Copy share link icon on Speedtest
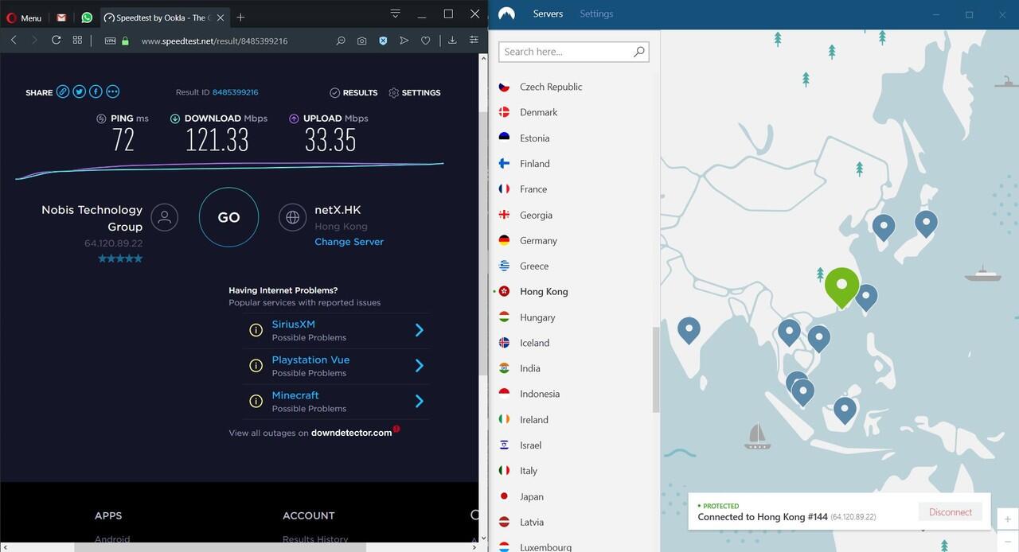The width and height of the screenshot is (1019, 552). [x=63, y=91]
